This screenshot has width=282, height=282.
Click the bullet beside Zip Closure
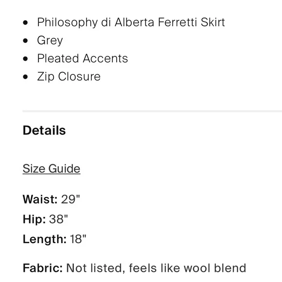[26, 77]
